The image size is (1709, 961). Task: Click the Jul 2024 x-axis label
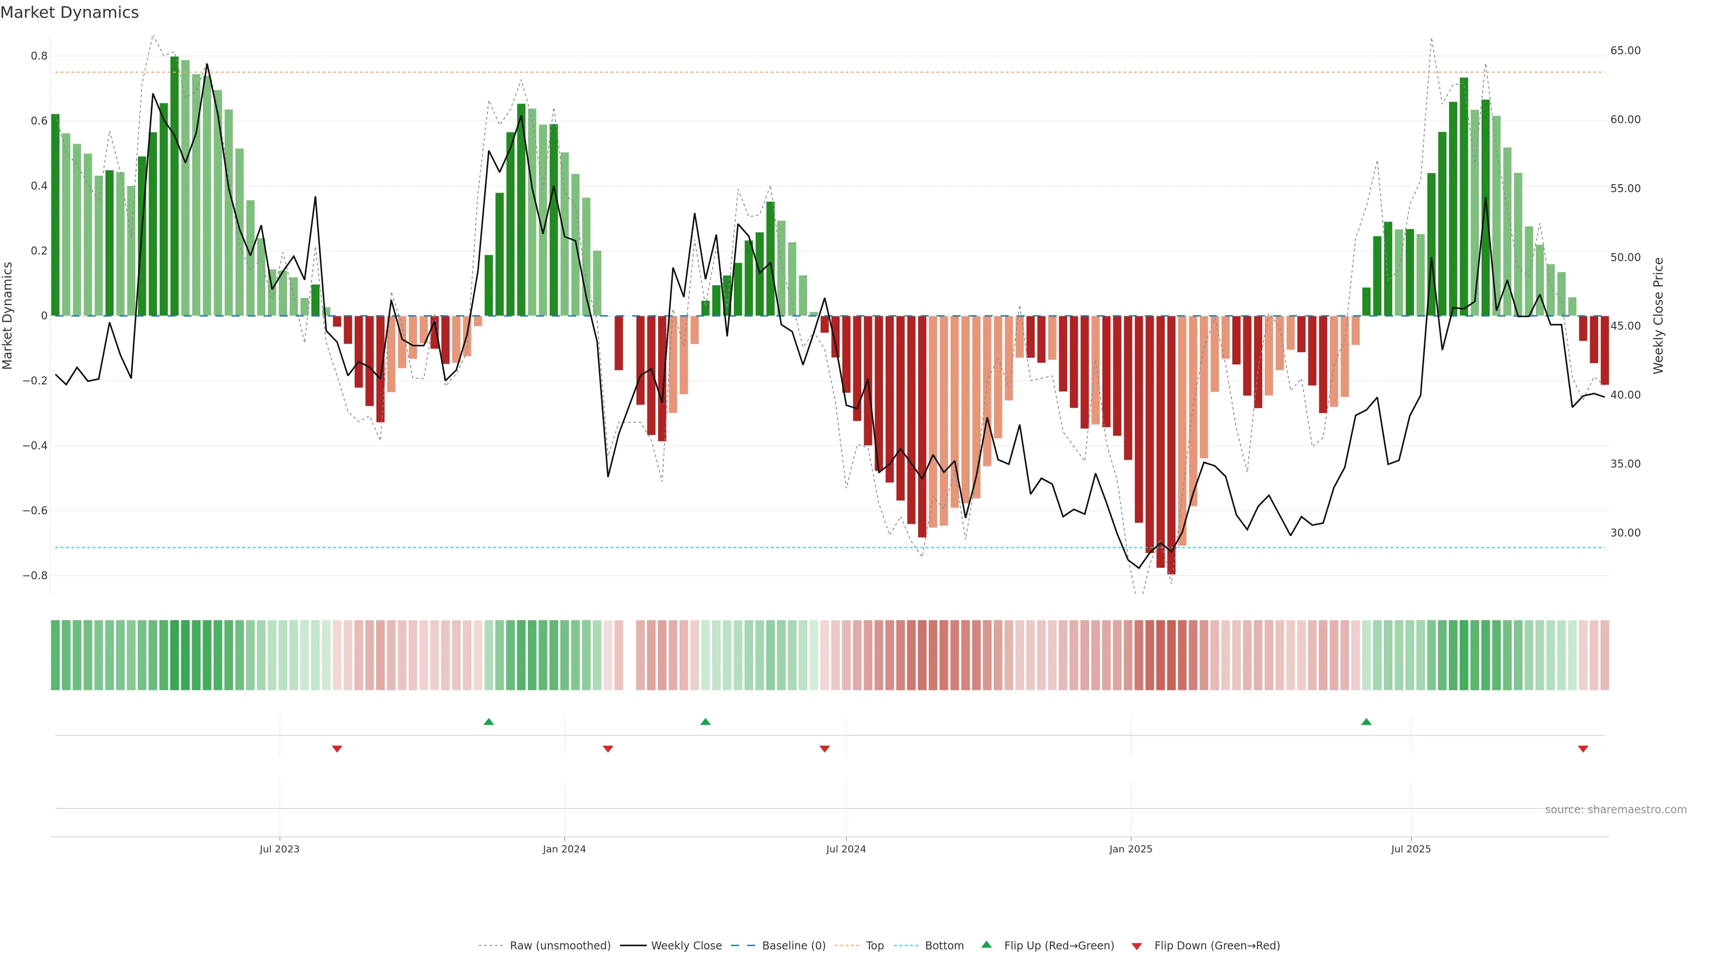846,849
